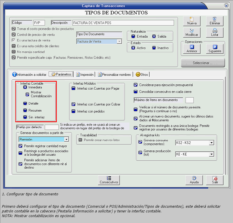Viewport: 233px width, 223px height.
Task: Click the Listar printer icon button
Action: click(x=214, y=32)
